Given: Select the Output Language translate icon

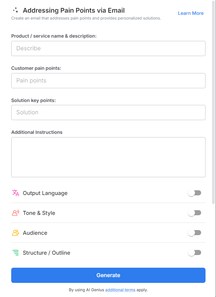Looking at the screenshot, I should [x=16, y=193].
